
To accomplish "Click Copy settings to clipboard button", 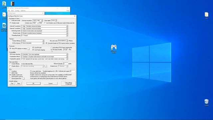I will point(68,83).
